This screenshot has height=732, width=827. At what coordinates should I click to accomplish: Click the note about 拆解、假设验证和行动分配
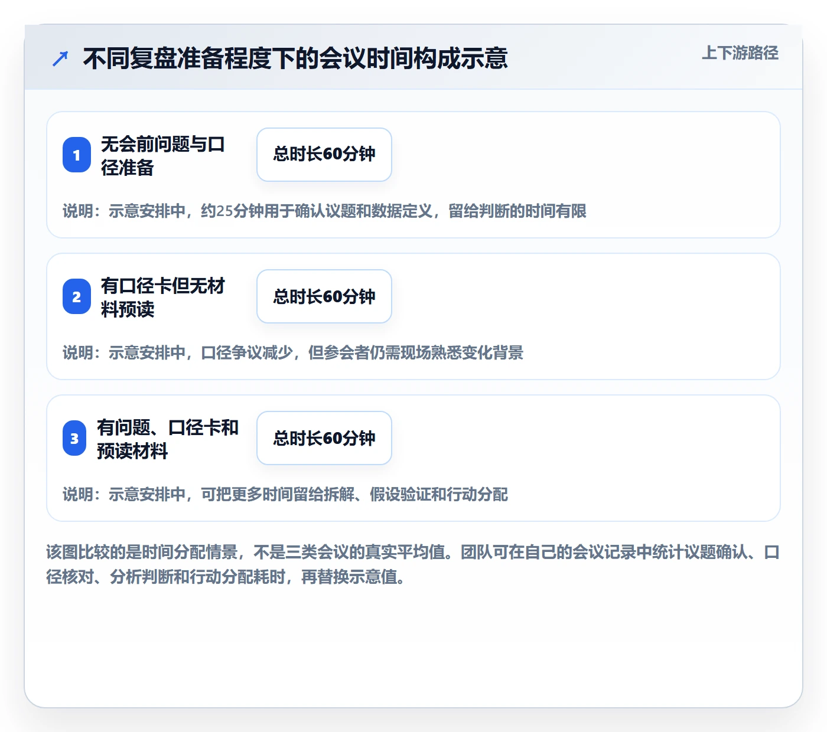tap(285, 494)
